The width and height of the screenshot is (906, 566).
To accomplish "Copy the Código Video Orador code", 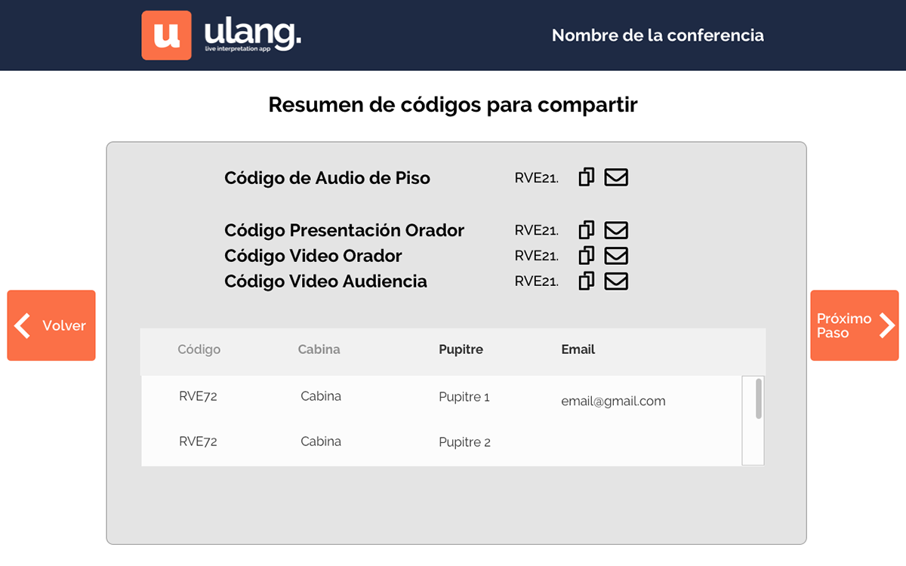I will [x=586, y=255].
